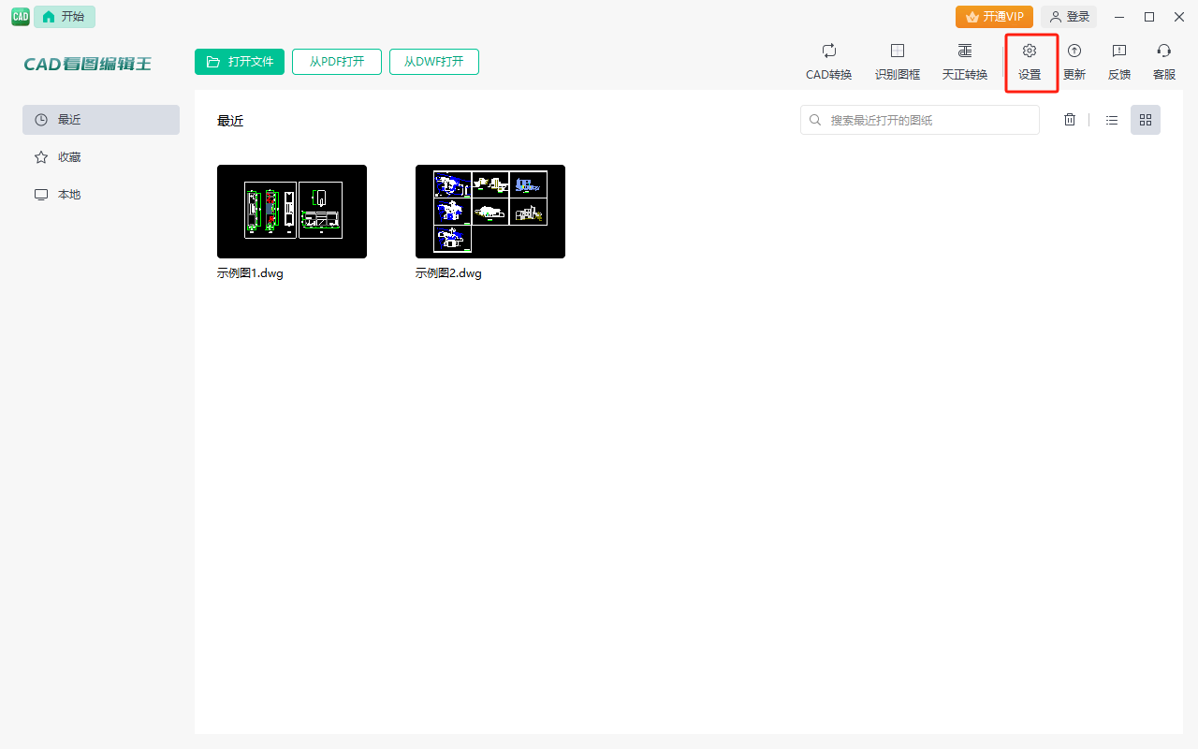Select the 最近 recent sidebar item
This screenshot has height=749, width=1198.
click(101, 120)
